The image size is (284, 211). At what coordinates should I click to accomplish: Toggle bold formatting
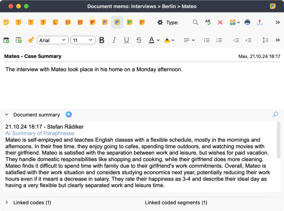102,40
